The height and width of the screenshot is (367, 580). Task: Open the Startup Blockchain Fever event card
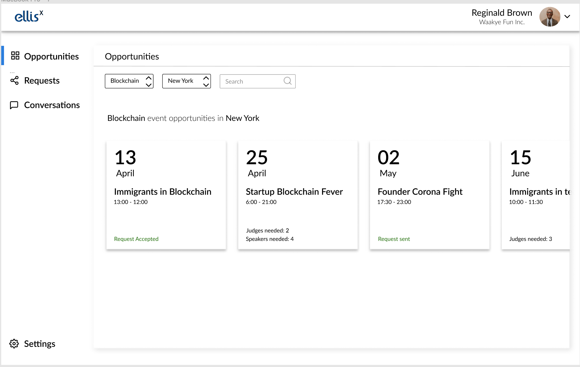(298, 195)
